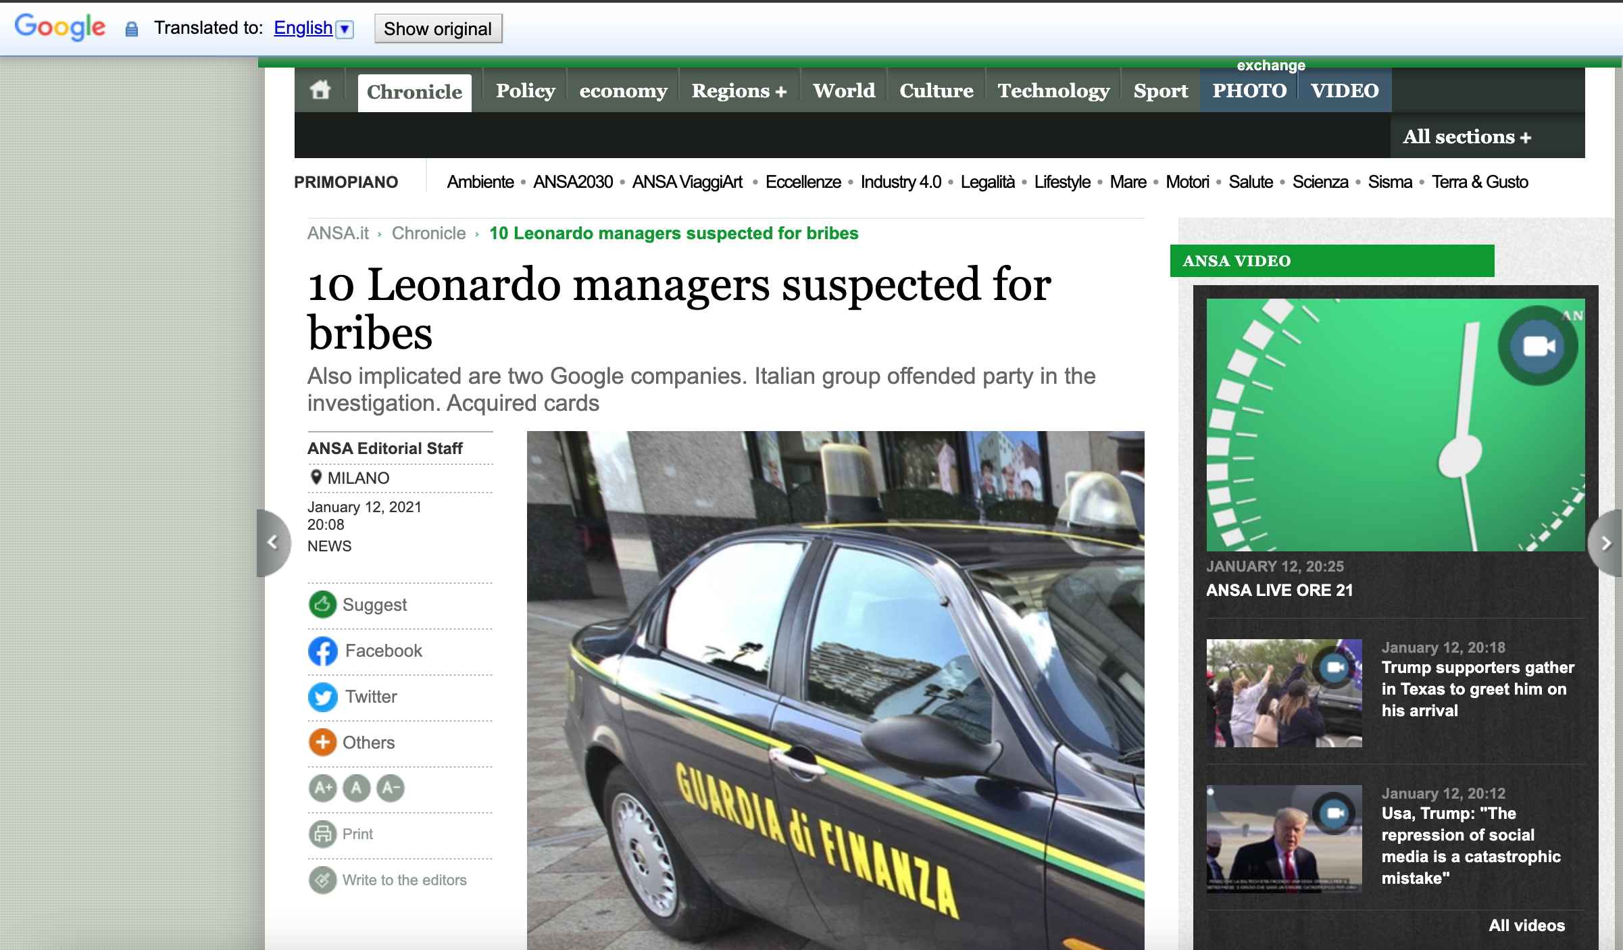Reset font size with A icon
Screen dimensions: 1623x950
pos(357,788)
